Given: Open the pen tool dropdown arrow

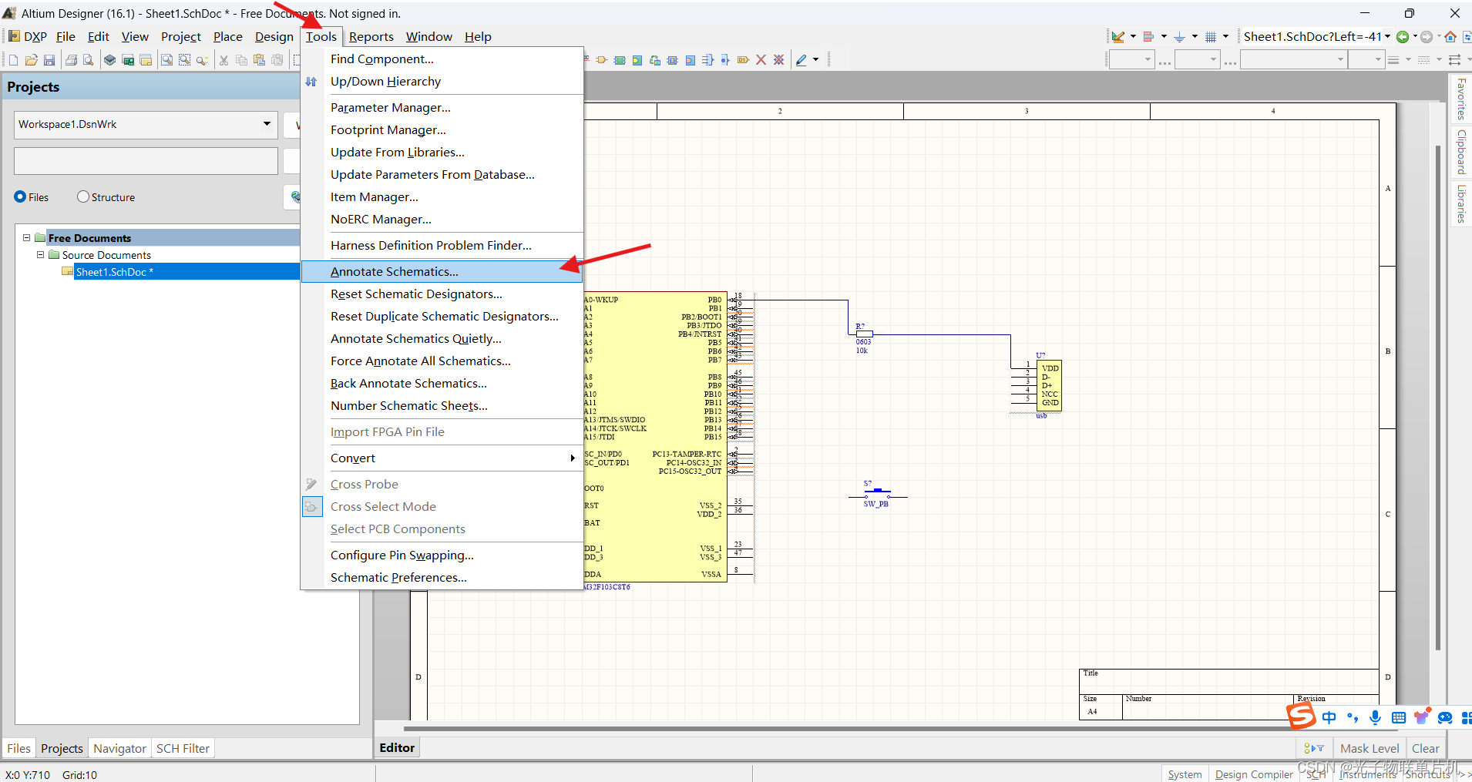Looking at the screenshot, I should (816, 60).
